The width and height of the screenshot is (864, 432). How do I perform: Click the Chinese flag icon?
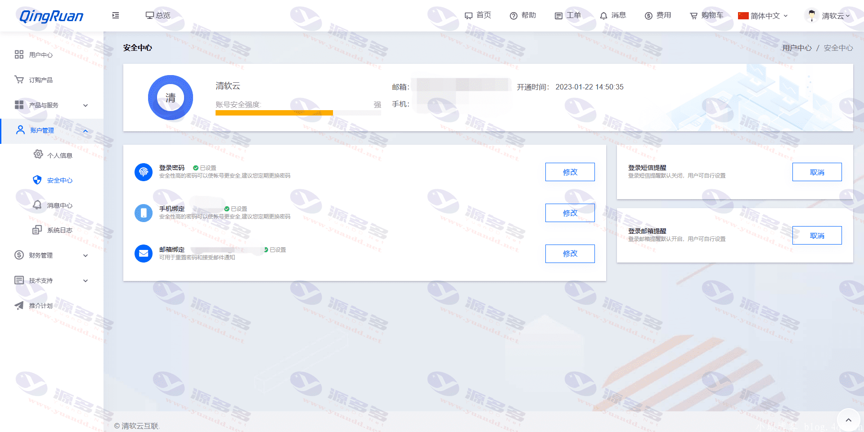tap(743, 16)
